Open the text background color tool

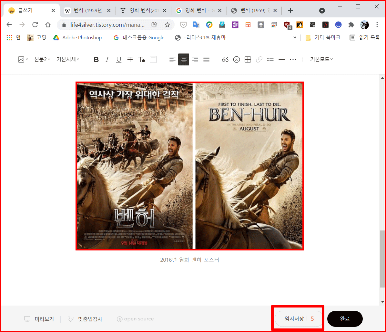pos(153,60)
